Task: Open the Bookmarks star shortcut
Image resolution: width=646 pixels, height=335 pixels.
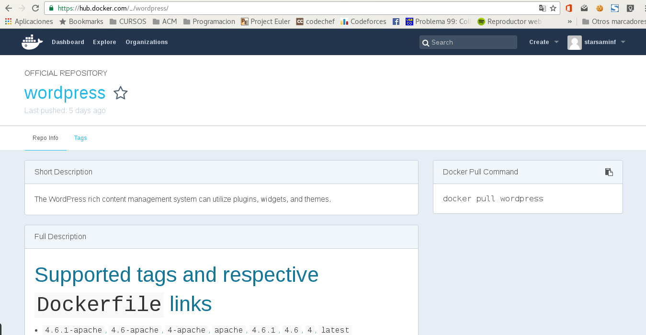Action: (x=81, y=22)
